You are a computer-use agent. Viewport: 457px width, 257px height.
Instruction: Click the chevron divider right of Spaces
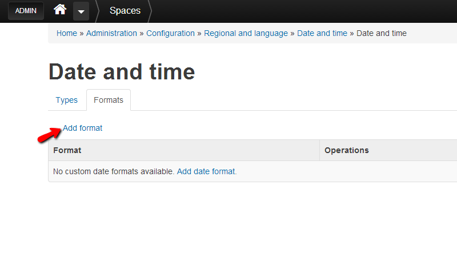coord(150,11)
